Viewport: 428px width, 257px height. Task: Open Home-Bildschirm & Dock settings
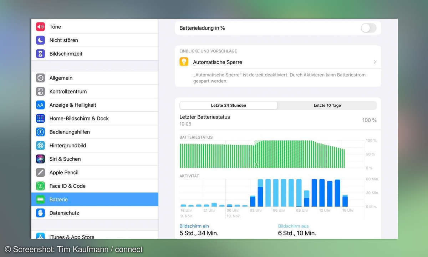[x=95, y=119]
